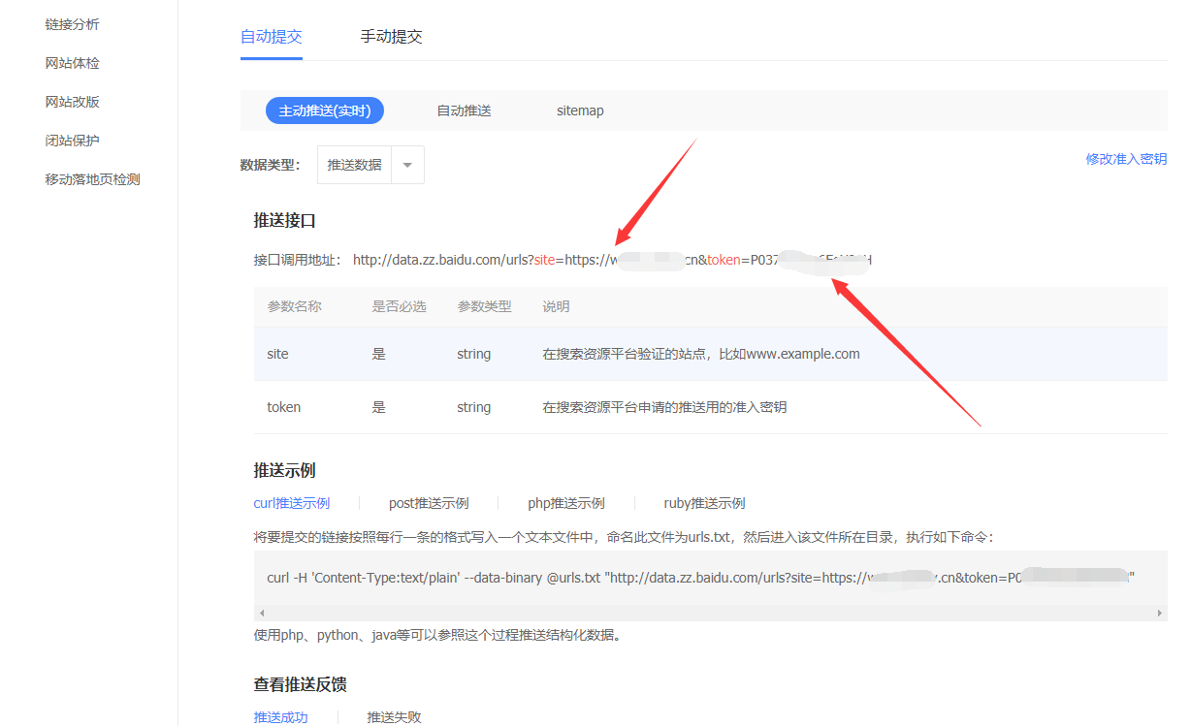The image size is (1191, 726).
Task: Open the 推送数据 data type dropdown
Action: click(370, 165)
